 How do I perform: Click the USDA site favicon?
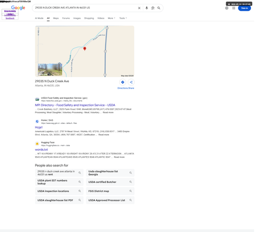coord(37,99)
